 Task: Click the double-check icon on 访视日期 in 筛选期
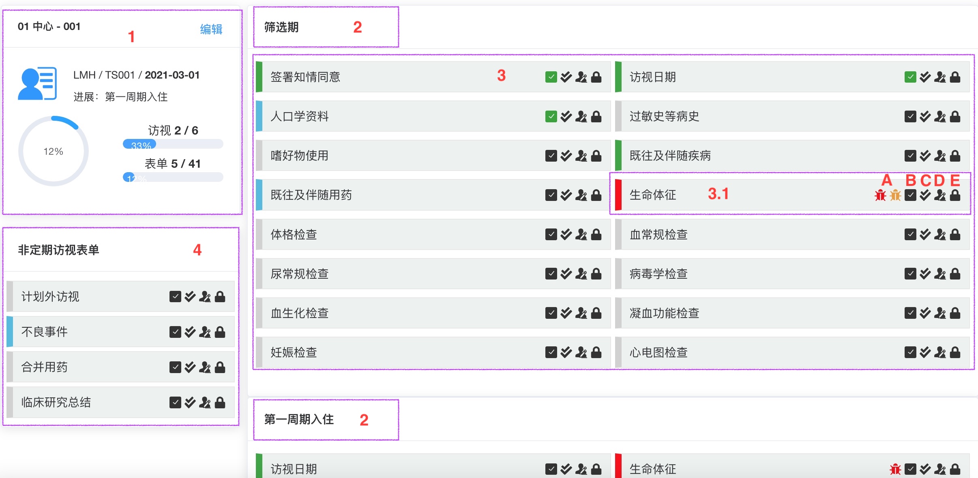pyautogui.click(x=925, y=77)
